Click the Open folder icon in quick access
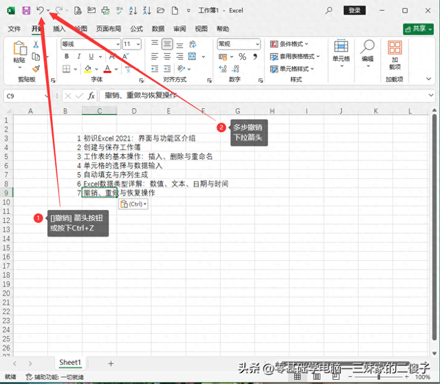440x384 pixels. (x=161, y=11)
